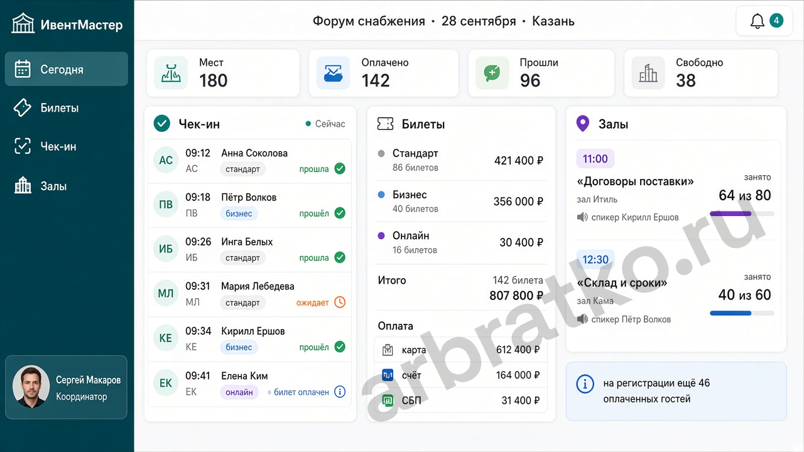Image resolution: width=804 pixels, height=452 pixels.
Task: Click the info icon in Елена Ким row
Action: point(340,392)
